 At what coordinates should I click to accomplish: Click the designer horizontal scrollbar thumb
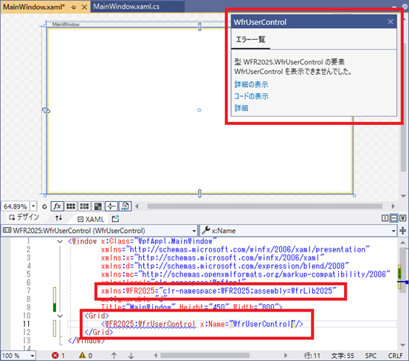265,206
